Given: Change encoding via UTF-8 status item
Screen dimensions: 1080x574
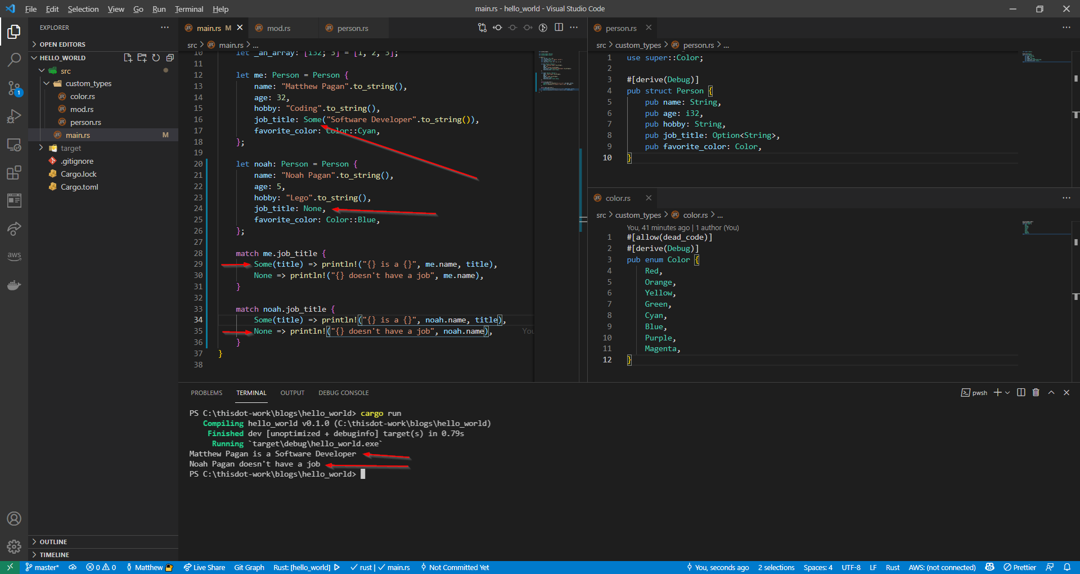Looking at the screenshot, I should click(x=851, y=567).
